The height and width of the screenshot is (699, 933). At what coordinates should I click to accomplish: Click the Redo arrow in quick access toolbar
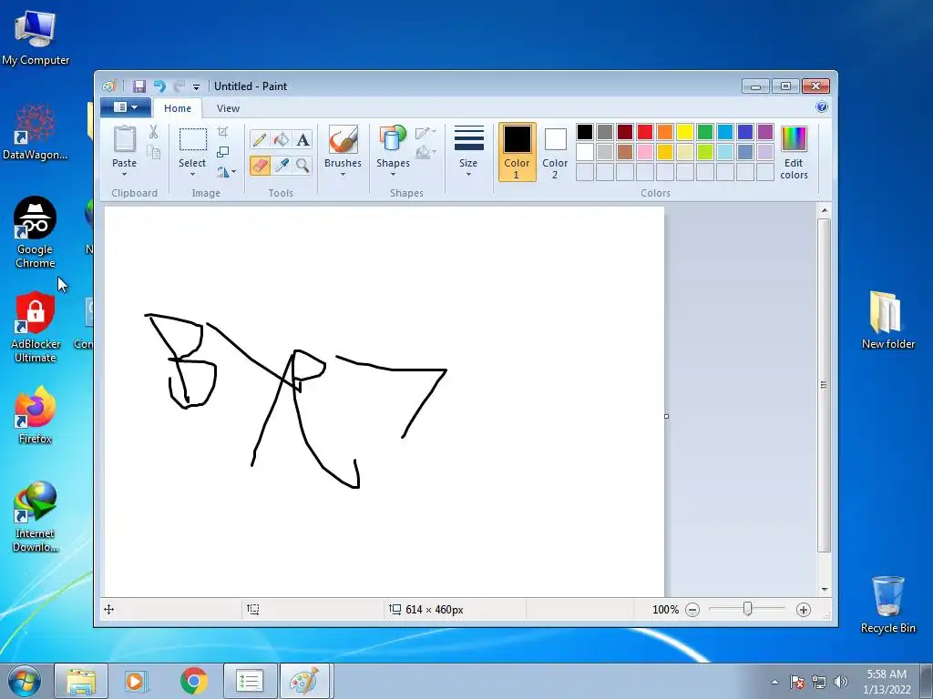(x=179, y=86)
